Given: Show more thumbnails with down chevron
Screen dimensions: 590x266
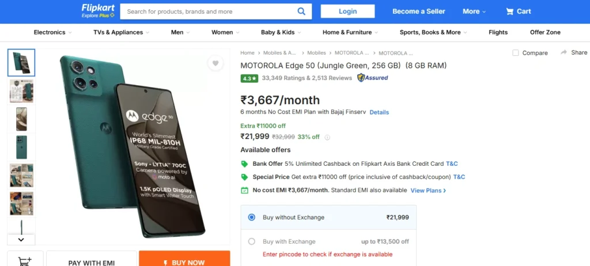Looking at the screenshot, I should [21, 240].
